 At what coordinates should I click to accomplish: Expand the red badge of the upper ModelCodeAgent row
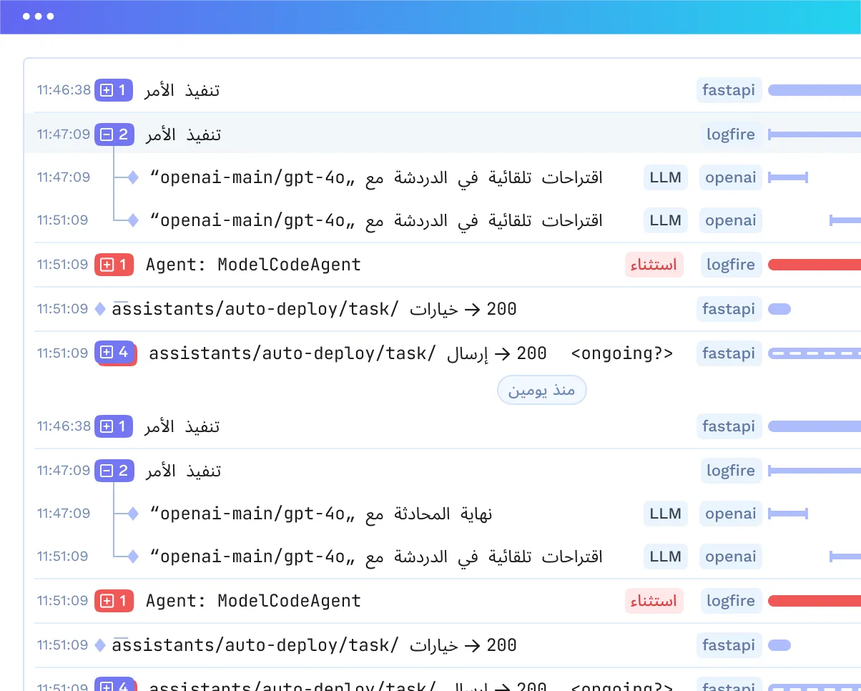click(x=114, y=265)
